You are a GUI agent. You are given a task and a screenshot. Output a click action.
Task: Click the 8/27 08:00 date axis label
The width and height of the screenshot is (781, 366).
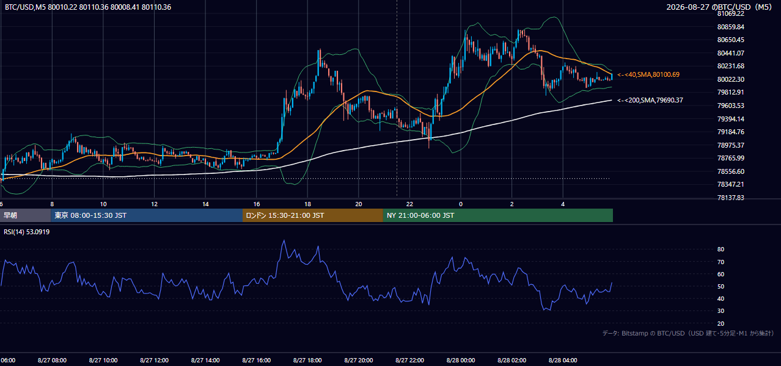click(52, 361)
